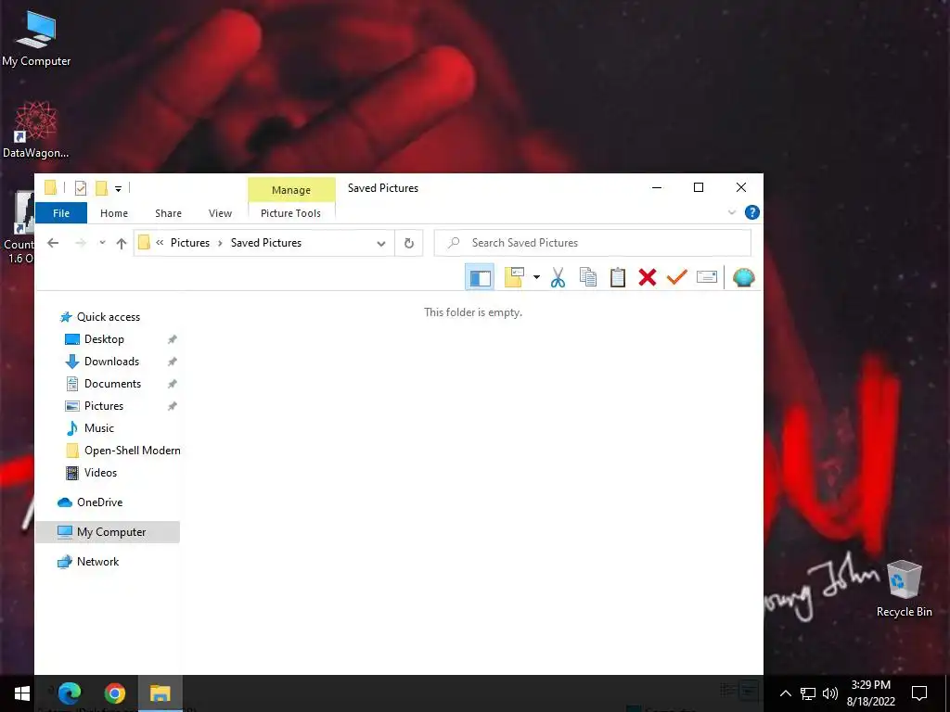Click the Forward navigation arrow
Viewport: 950px width, 712px height.
80,243
